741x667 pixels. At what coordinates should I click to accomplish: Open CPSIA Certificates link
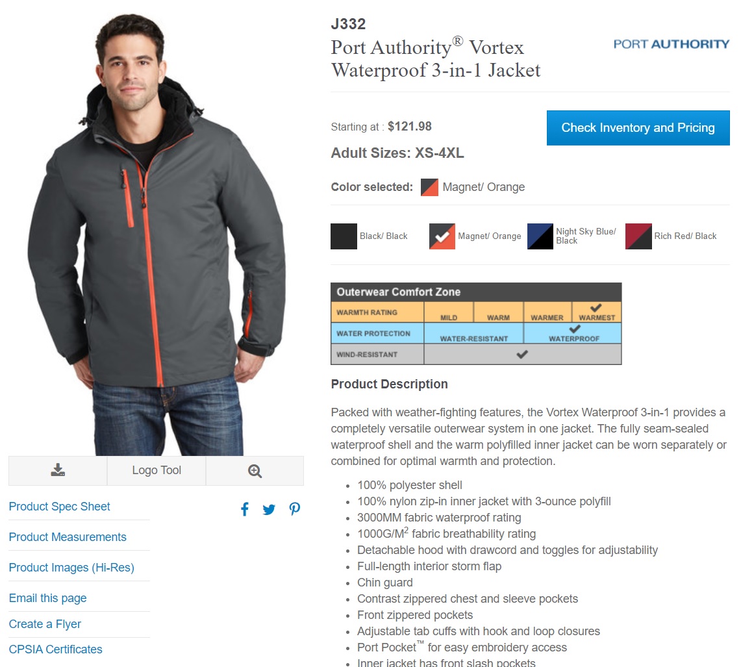pyautogui.click(x=55, y=649)
